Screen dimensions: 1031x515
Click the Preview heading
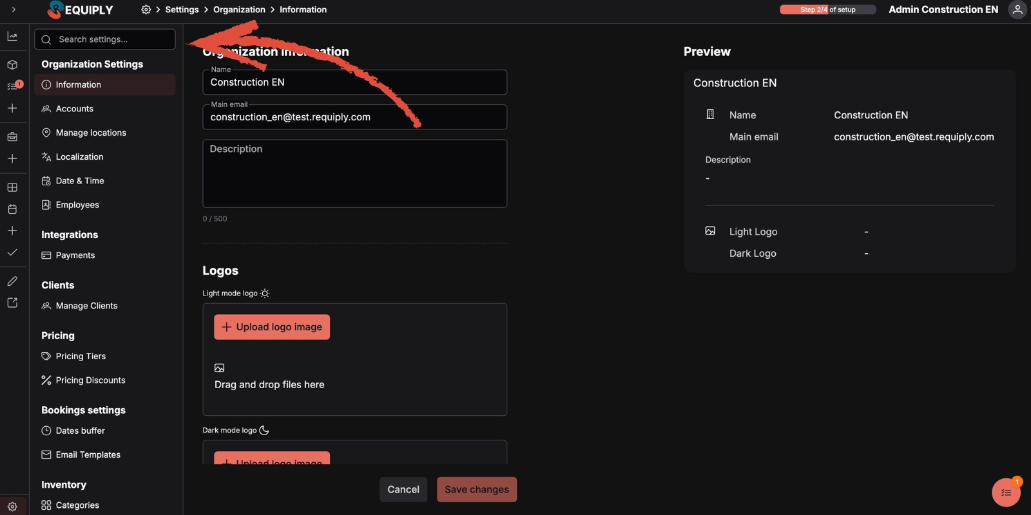(x=707, y=51)
